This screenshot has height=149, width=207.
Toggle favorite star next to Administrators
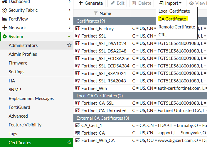[x=69, y=45]
